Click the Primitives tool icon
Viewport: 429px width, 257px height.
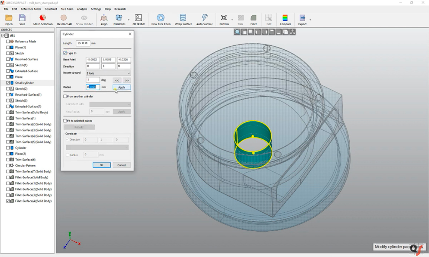point(119,18)
